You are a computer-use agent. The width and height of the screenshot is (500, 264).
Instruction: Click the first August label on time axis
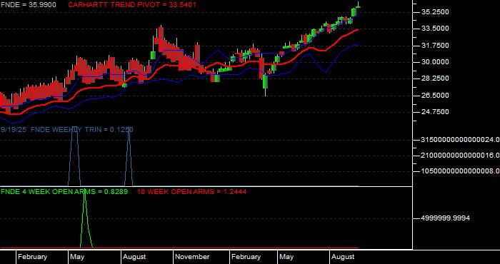(134, 257)
